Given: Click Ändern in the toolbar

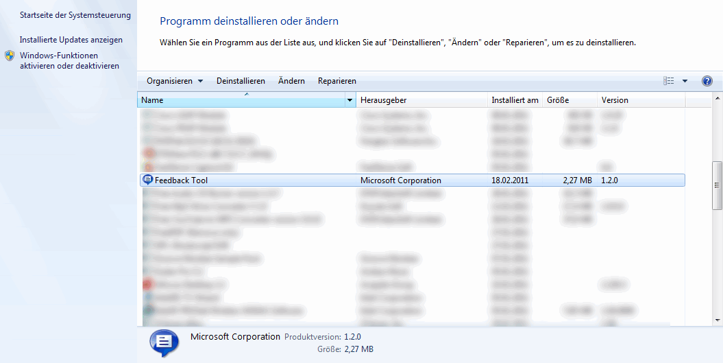Looking at the screenshot, I should pyautogui.click(x=291, y=81).
